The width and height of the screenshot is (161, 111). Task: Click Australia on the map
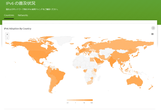click(x=135, y=81)
